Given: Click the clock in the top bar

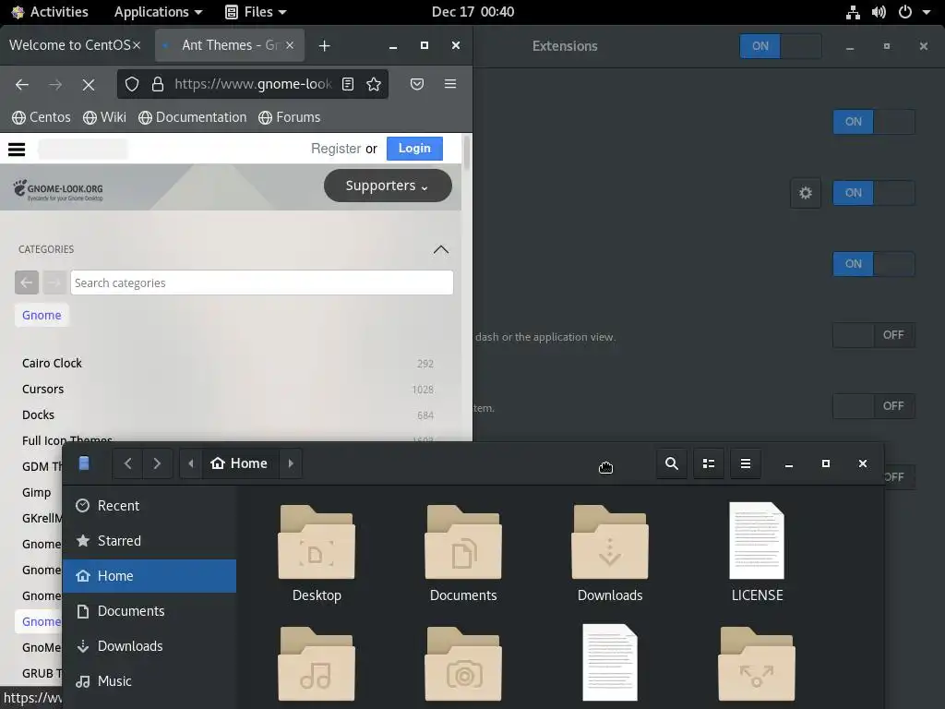Looking at the screenshot, I should coord(472,12).
